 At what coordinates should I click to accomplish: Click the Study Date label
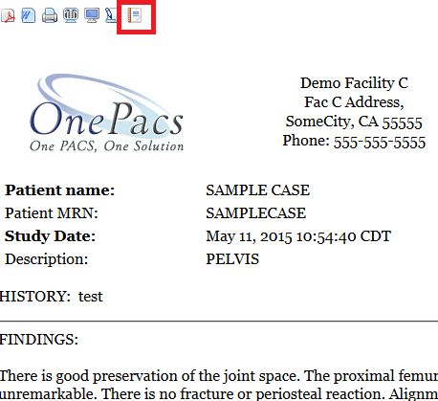click(50, 236)
